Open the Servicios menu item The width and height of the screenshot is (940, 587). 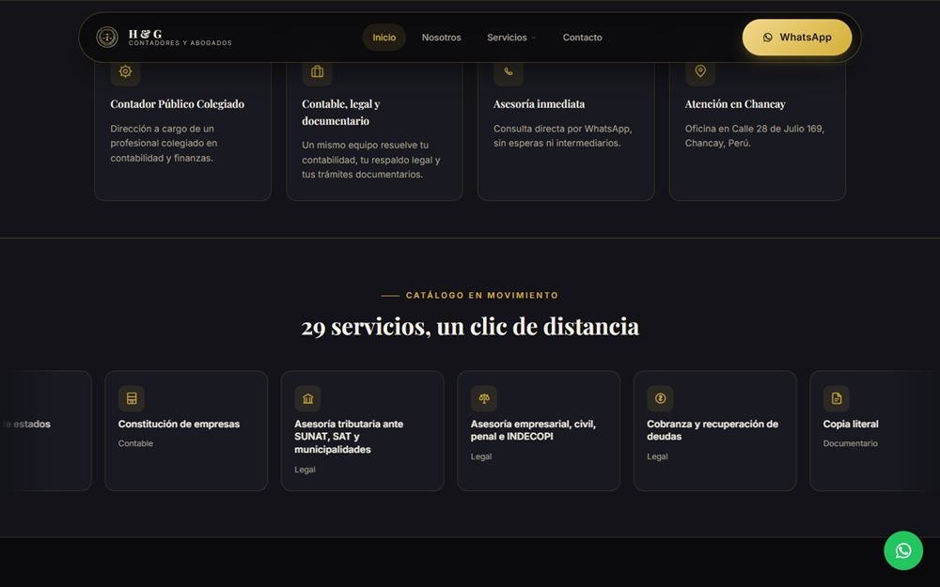tap(508, 38)
